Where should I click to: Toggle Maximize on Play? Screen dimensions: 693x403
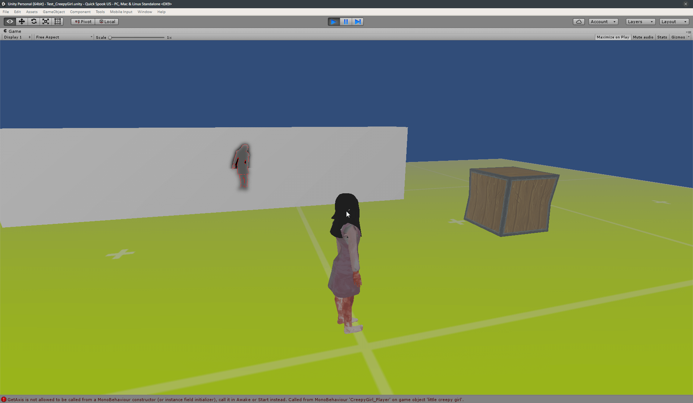(x=613, y=37)
